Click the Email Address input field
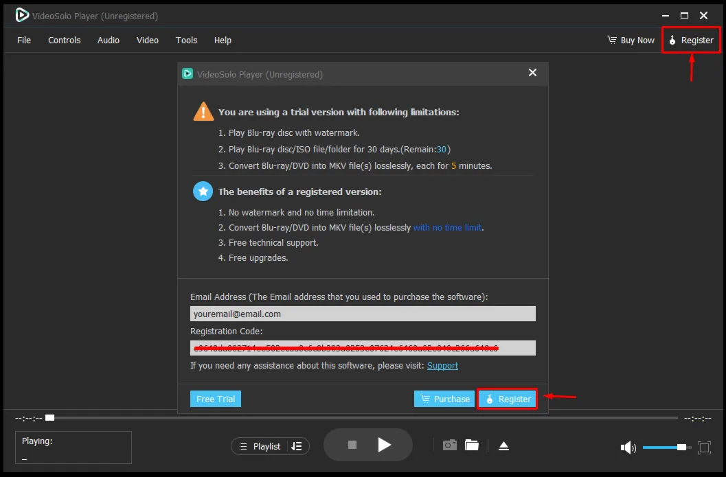Viewport: 726px width, 477px height. (363, 314)
